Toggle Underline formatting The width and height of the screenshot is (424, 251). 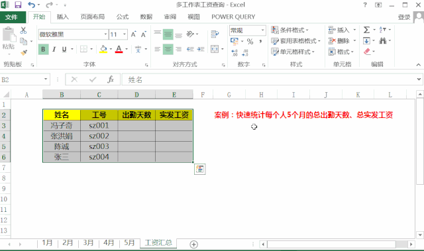point(64,49)
